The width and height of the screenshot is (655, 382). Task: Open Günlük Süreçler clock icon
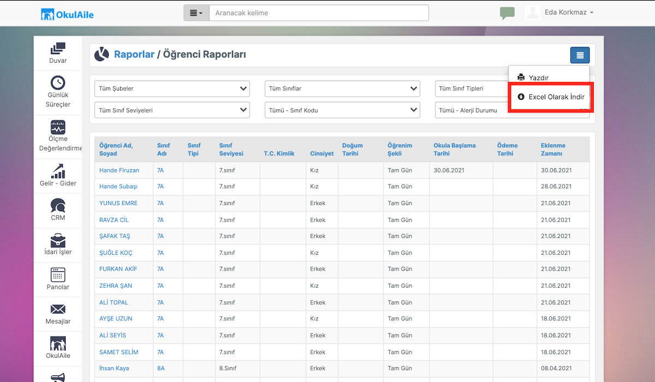(x=58, y=82)
